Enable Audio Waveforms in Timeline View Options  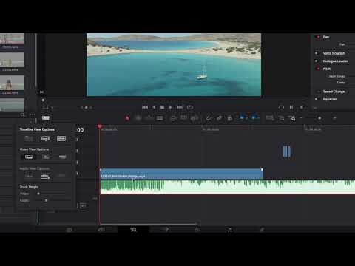click(61, 139)
